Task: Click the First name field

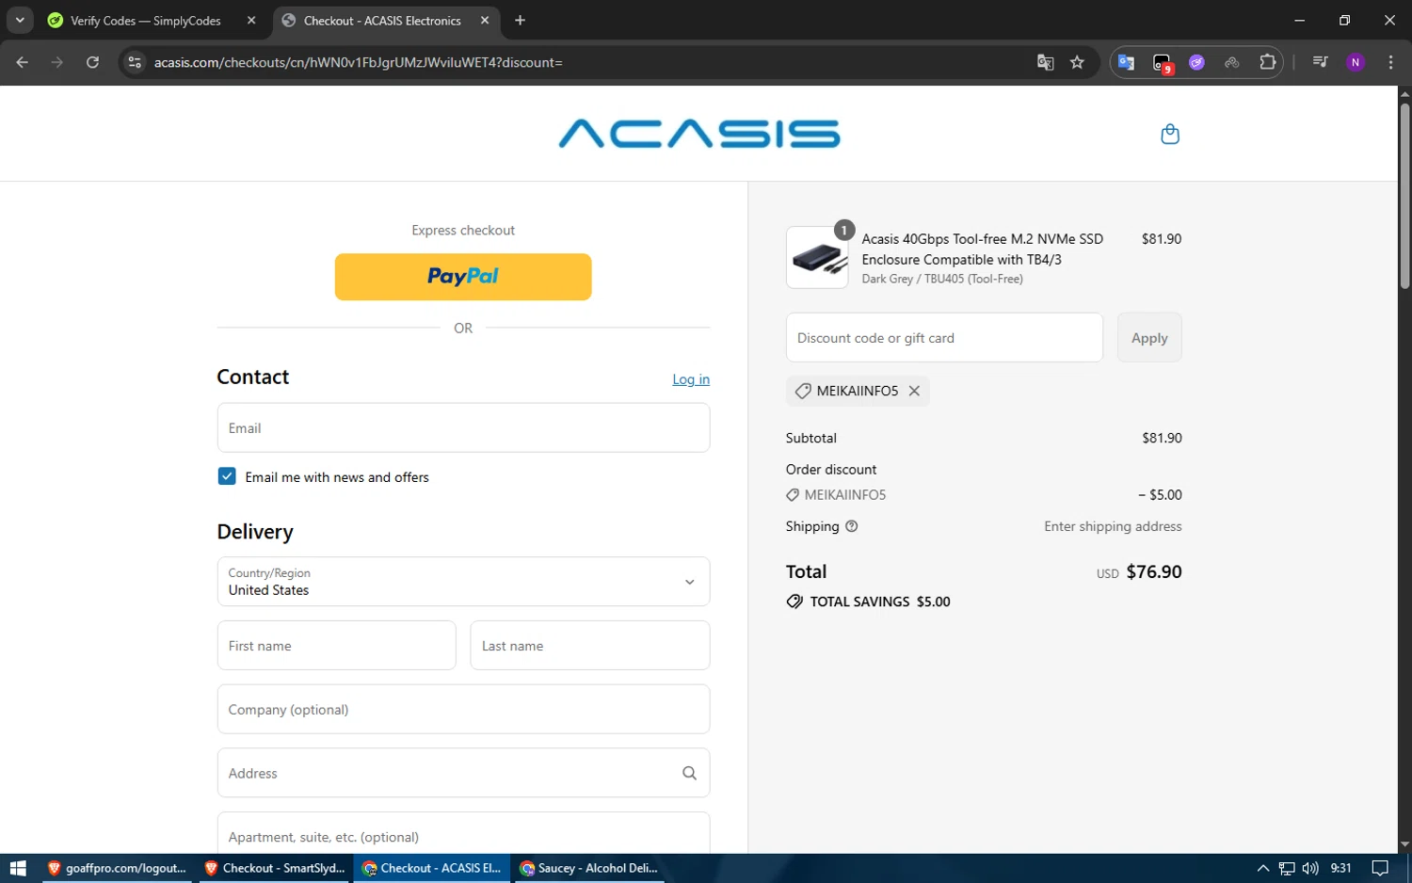Action: (336, 645)
